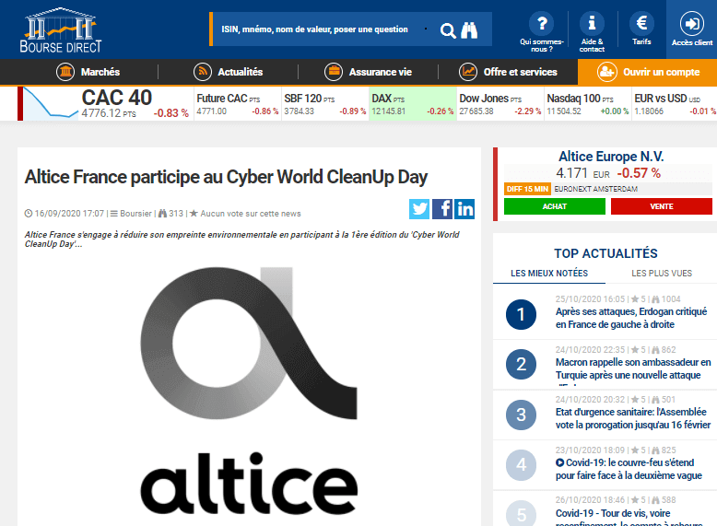Image resolution: width=717 pixels, height=526 pixels.
Task: Click the Future CAC ticker
Action: [x=238, y=104]
